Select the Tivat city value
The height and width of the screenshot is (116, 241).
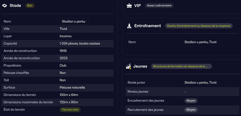point(64,29)
